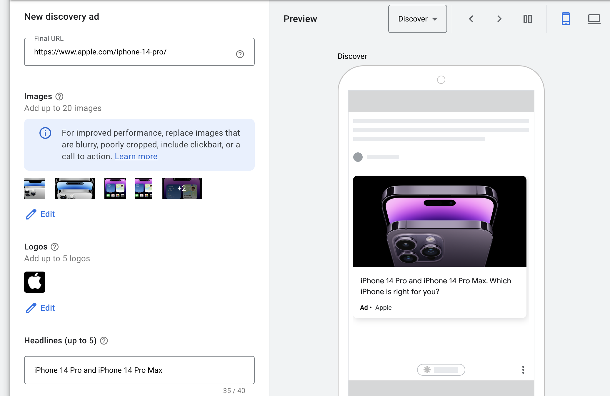Select the mobile device preview
The image size is (610, 396).
click(566, 19)
